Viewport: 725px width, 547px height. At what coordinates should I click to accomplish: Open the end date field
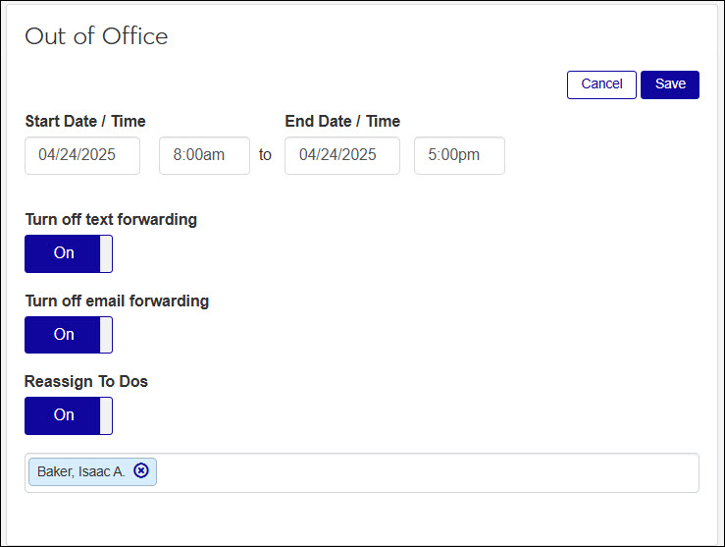click(x=342, y=155)
